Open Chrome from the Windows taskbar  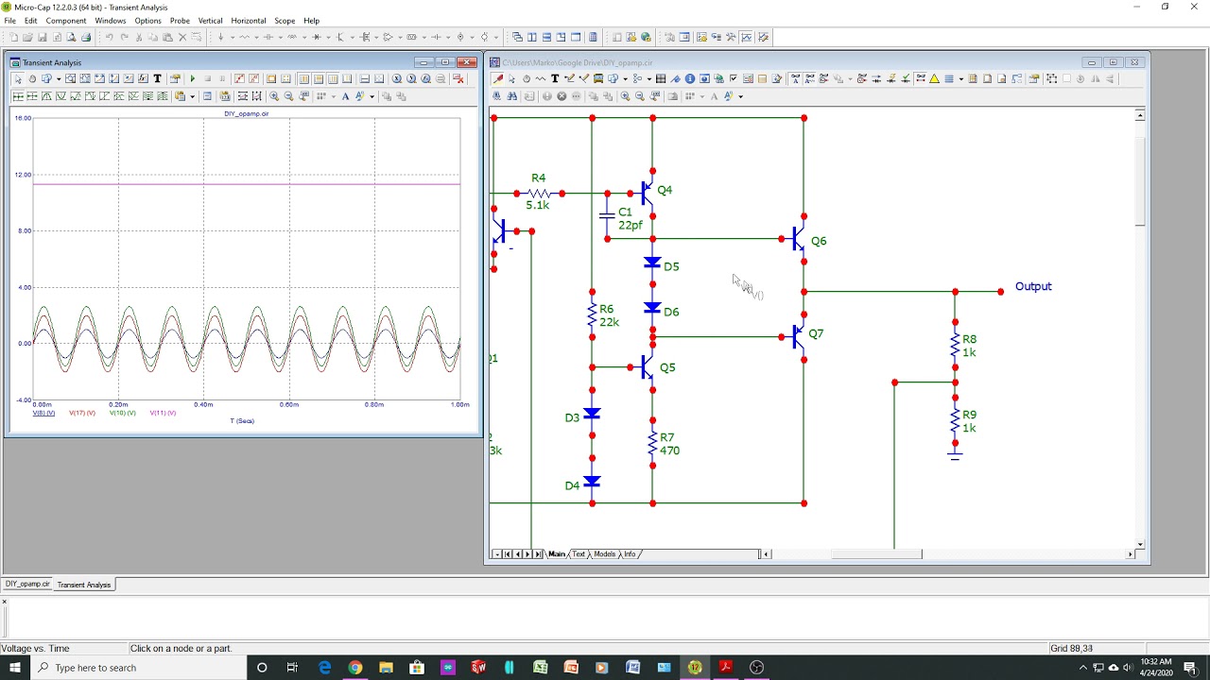[x=354, y=668]
